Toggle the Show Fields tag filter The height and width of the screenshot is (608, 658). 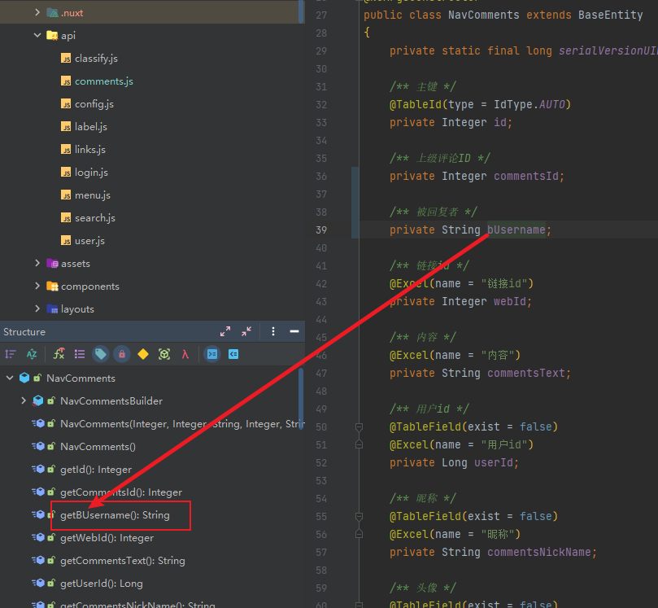pos(100,354)
